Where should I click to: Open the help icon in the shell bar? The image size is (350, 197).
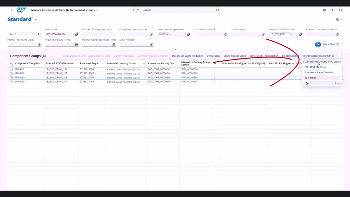coord(324,10)
